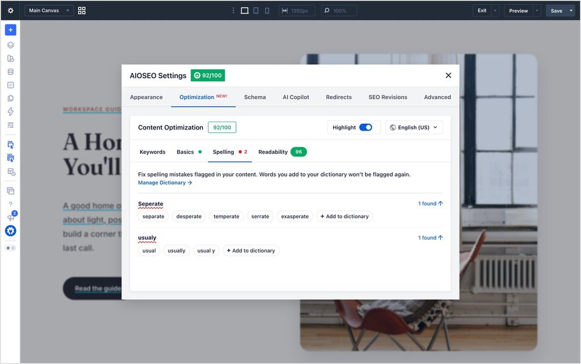The image size is (581, 364).
Task: Click the Save button
Action: click(x=556, y=10)
